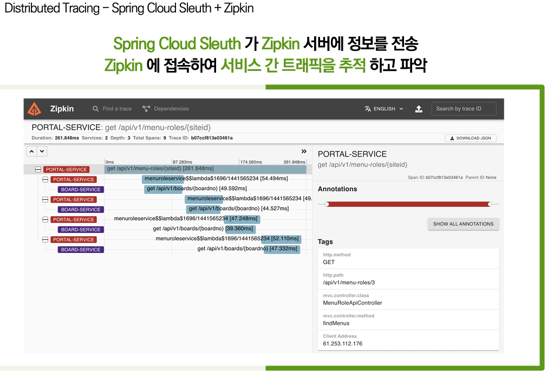Click the lambda span bar 52.110ms
547x372 pixels.
281,239
